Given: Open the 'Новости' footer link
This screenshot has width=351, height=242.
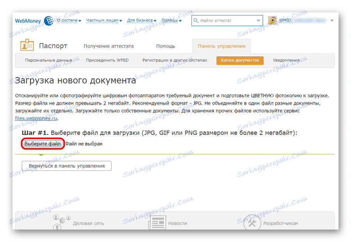Looking at the screenshot, I should point(177,223).
